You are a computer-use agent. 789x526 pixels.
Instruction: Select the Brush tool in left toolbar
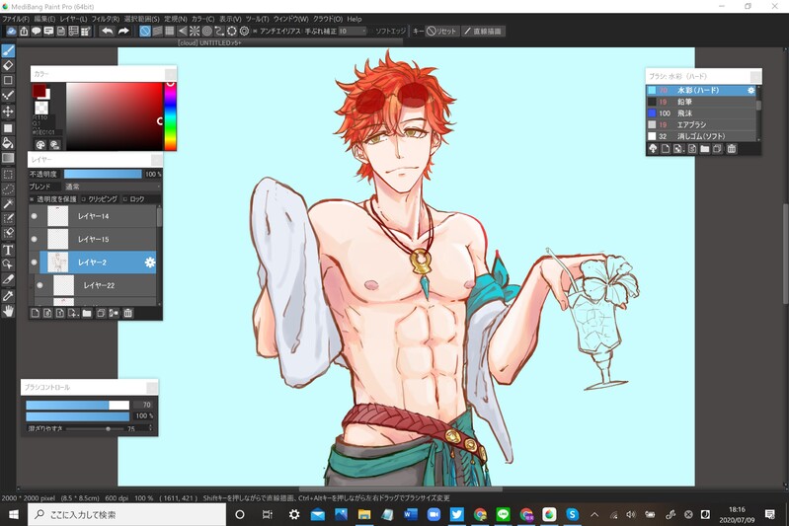tap(8, 50)
